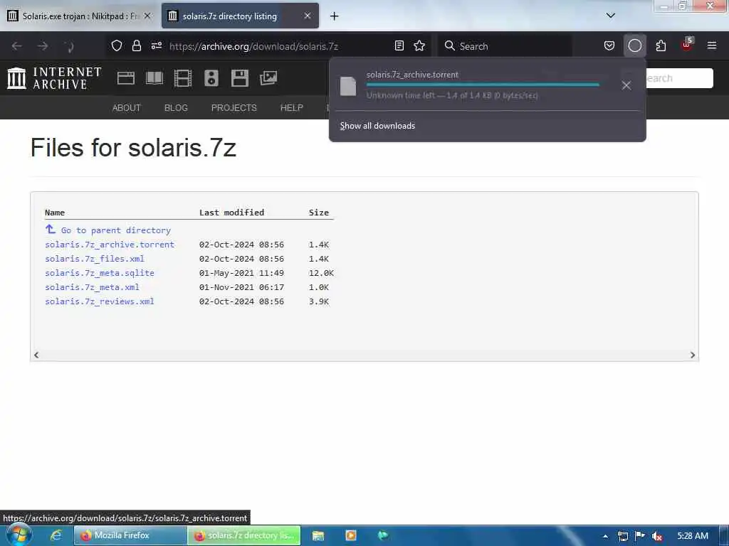This screenshot has height=546, width=729.
Task: Open the Extensions puzzle icon
Action: click(661, 45)
